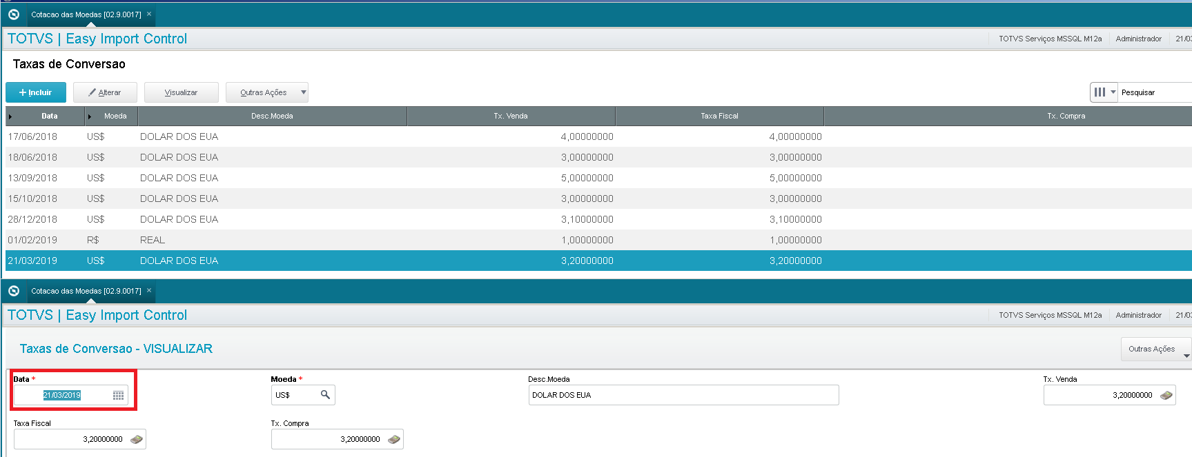This screenshot has width=1192, height=457.
Task: Click the Visualizar button
Action: [181, 92]
